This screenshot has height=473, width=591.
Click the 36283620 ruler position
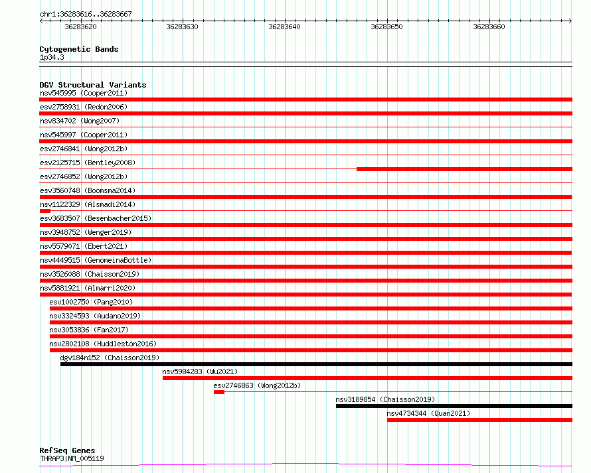click(x=80, y=27)
